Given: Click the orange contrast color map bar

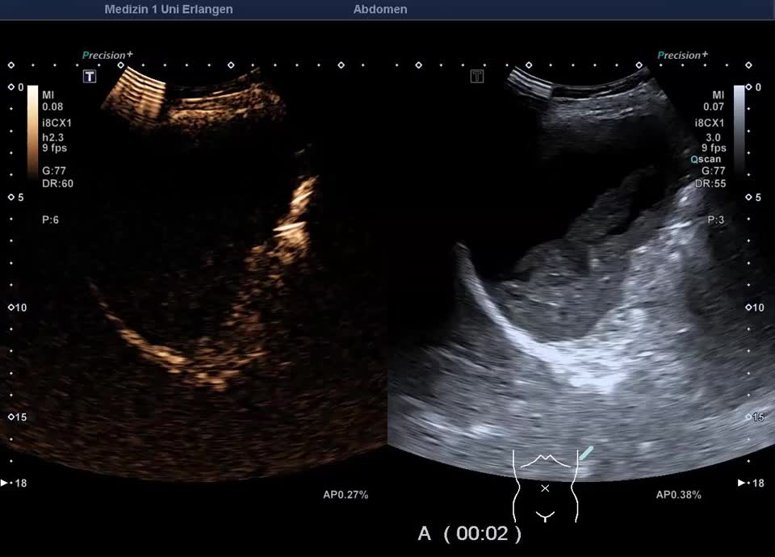Looking at the screenshot, I should click(32, 131).
